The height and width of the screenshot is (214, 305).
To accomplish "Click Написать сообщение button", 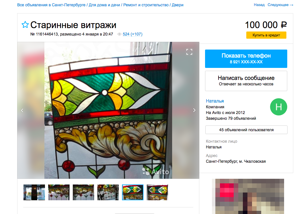I will pos(246,81).
